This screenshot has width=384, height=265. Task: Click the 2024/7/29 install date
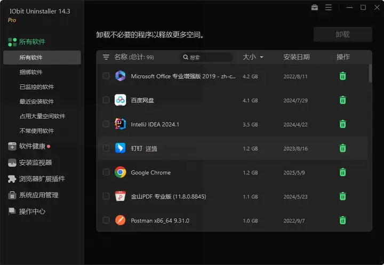[295, 100]
